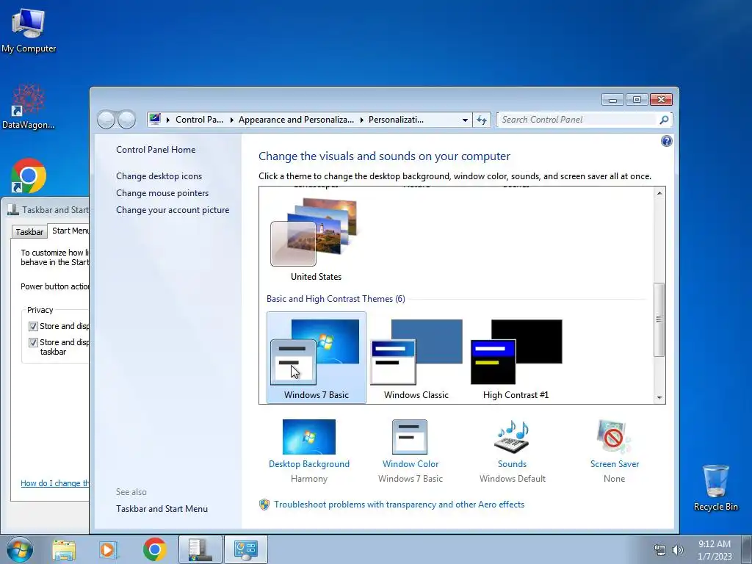The width and height of the screenshot is (752, 564).
Task: Select the High Contrast #1 theme
Action: (516, 358)
